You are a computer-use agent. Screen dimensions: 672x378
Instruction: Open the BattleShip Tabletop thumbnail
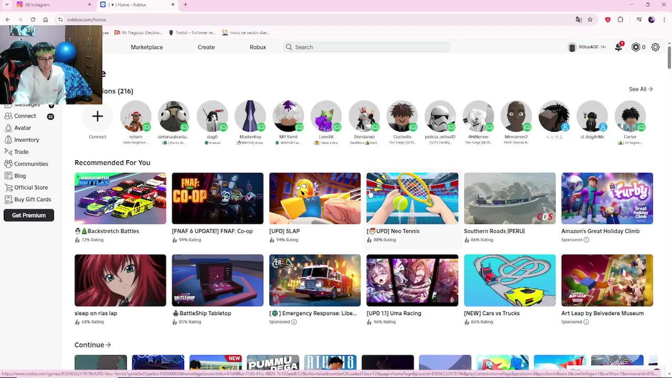(x=217, y=280)
